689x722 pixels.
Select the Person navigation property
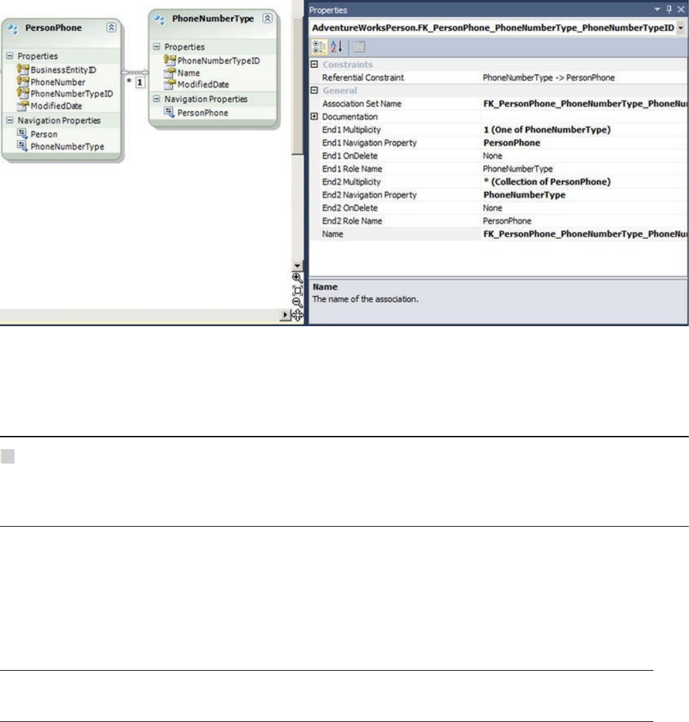(x=44, y=134)
